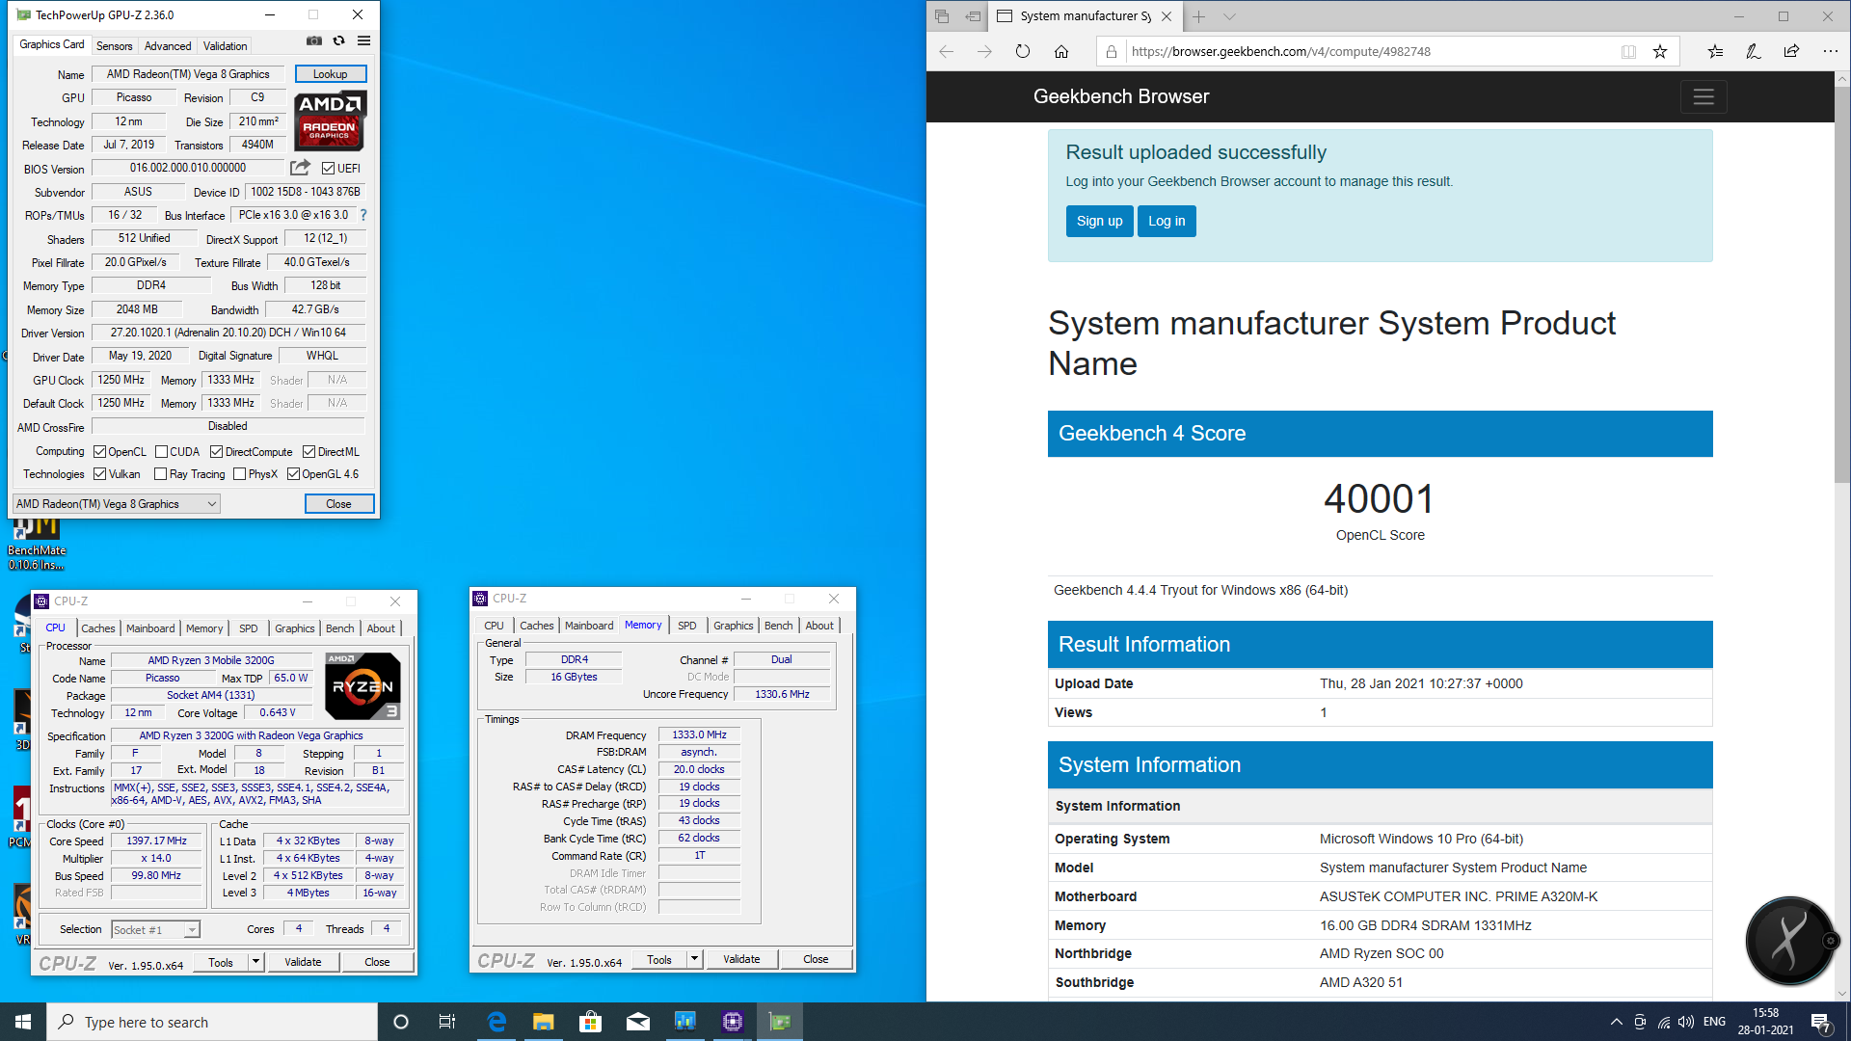Open Mainboard tab in left CPU-Z window
Image resolution: width=1851 pixels, height=1041 pixels.
coord(150,628)
